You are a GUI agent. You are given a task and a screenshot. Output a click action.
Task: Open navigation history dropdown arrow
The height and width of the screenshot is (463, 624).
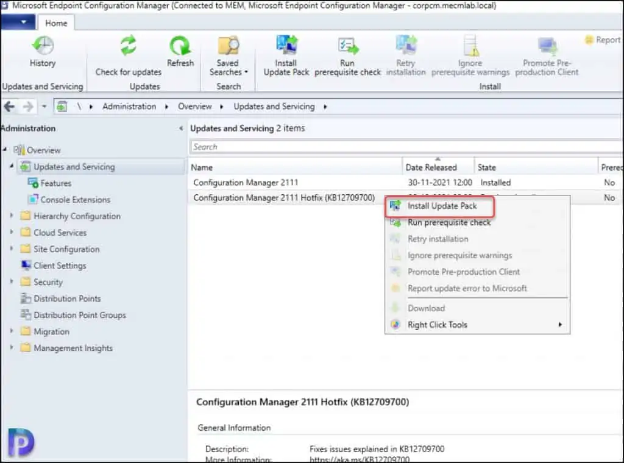tap(44, 106)
